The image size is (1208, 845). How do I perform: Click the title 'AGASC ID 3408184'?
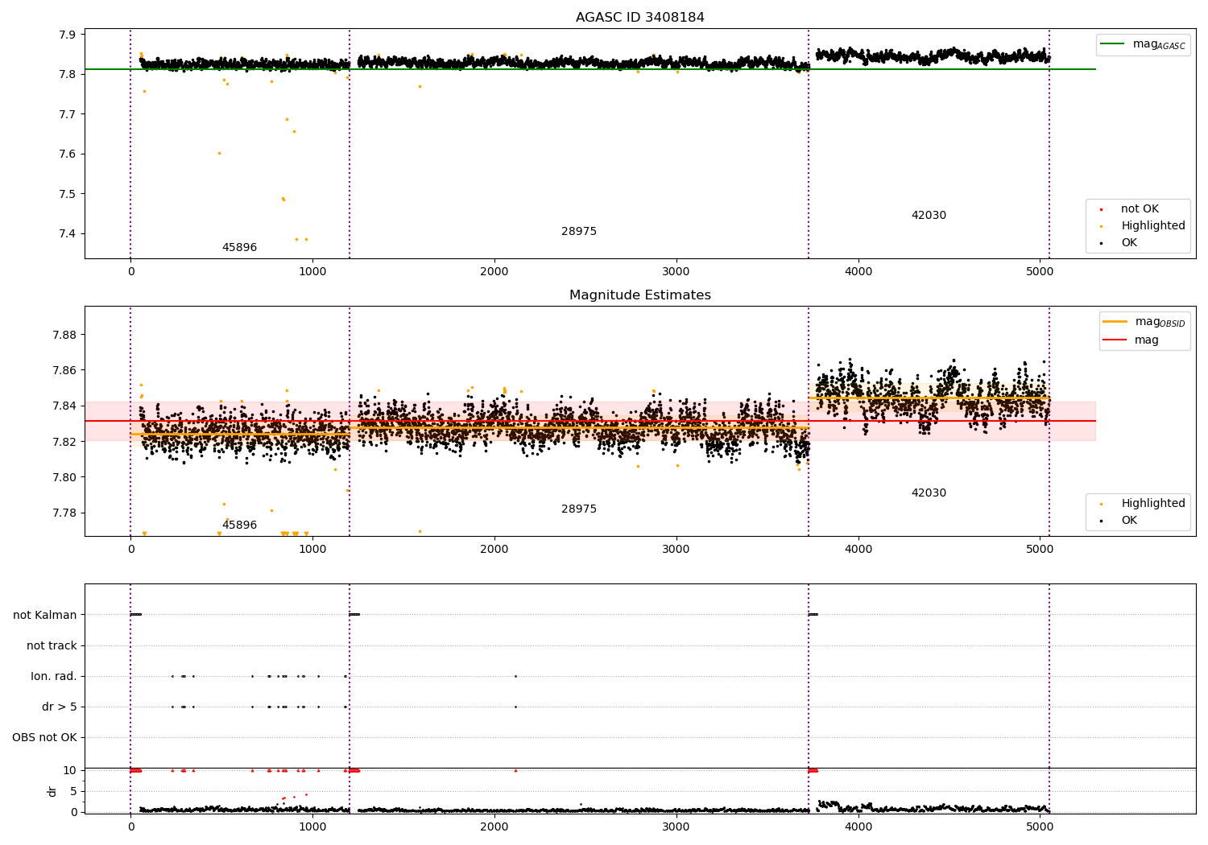[639, 18]
